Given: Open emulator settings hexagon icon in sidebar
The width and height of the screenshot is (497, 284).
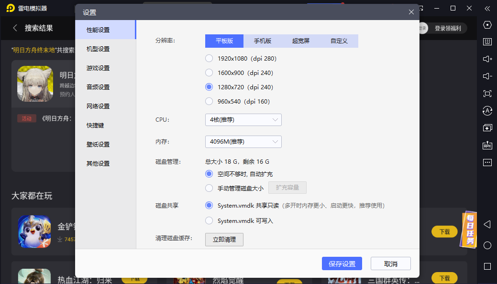Looking at the screenshot, I should click(x=487, y=25).
